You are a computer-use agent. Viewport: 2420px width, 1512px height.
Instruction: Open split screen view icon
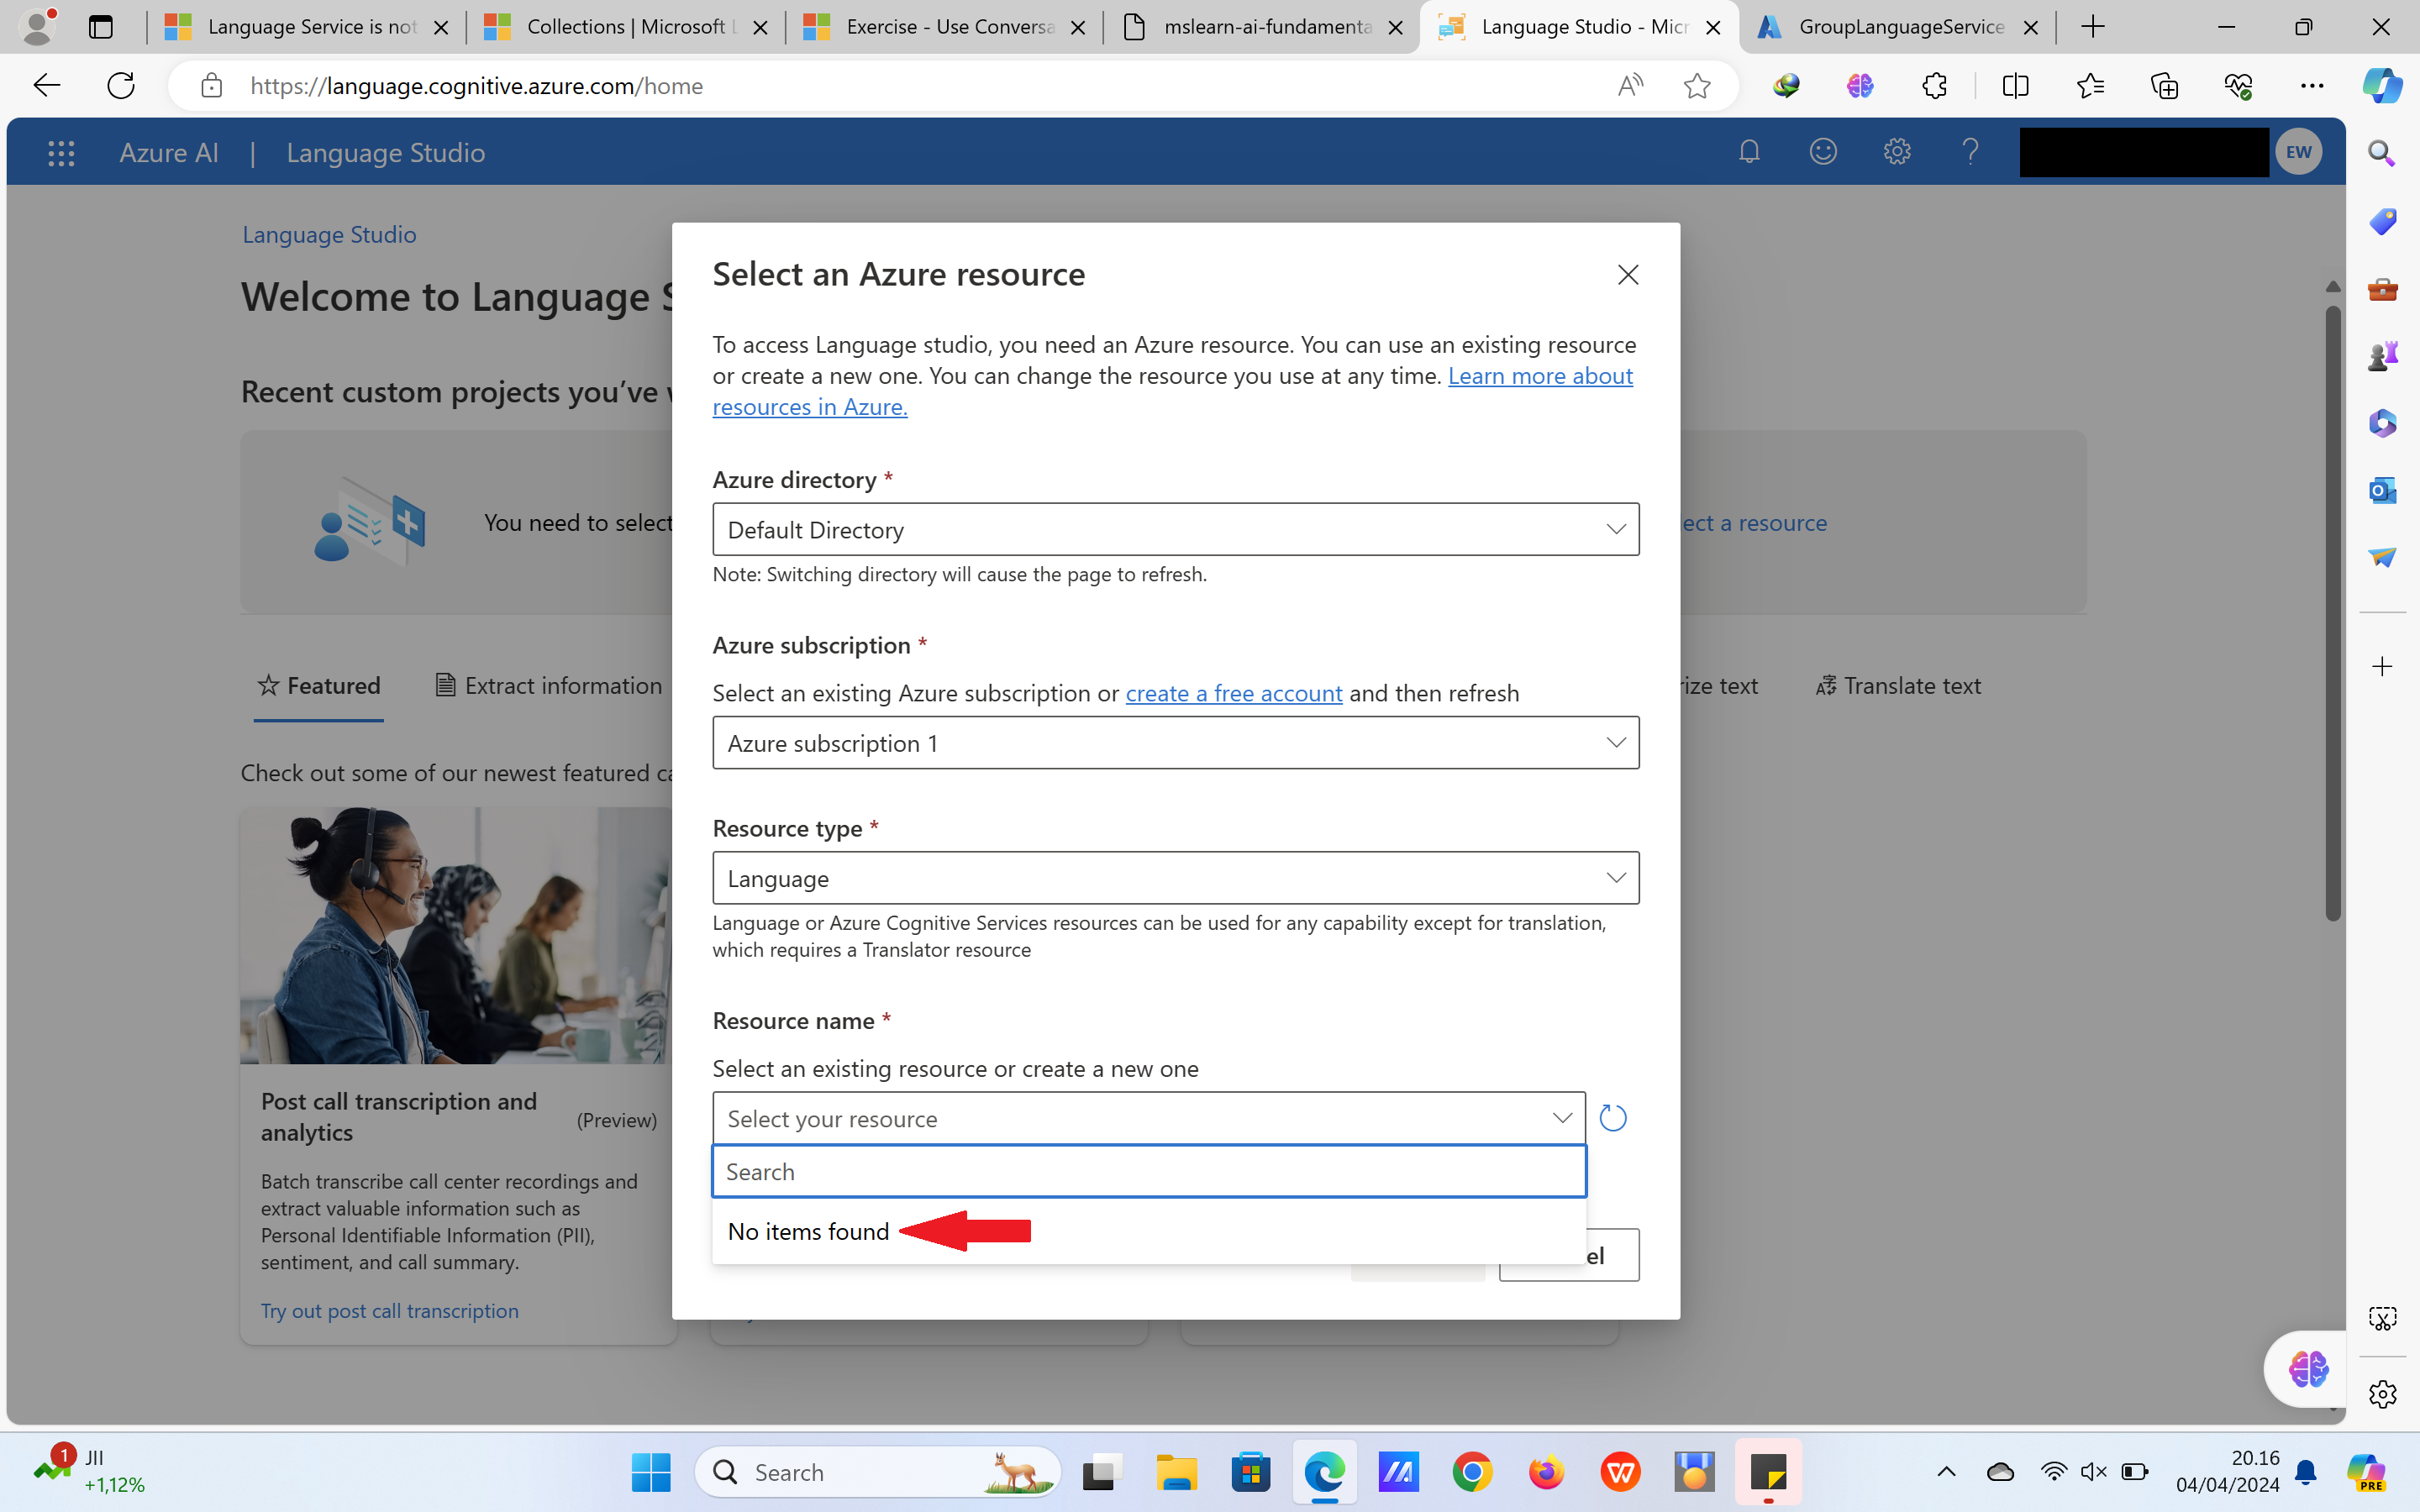pos(2016,86)
